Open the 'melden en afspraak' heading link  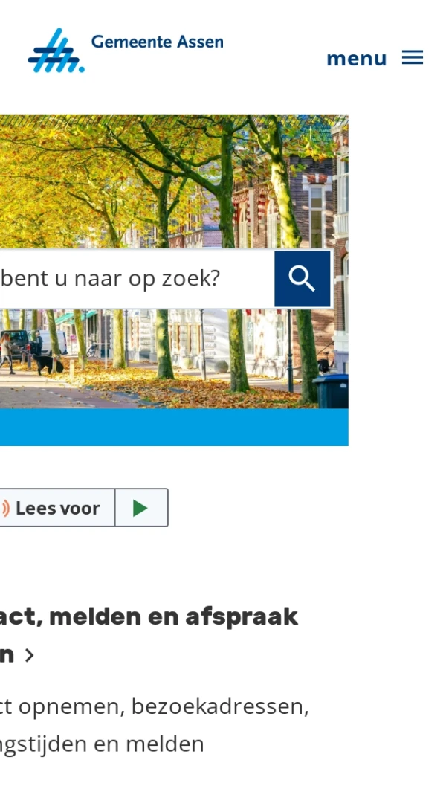(149, 616)
